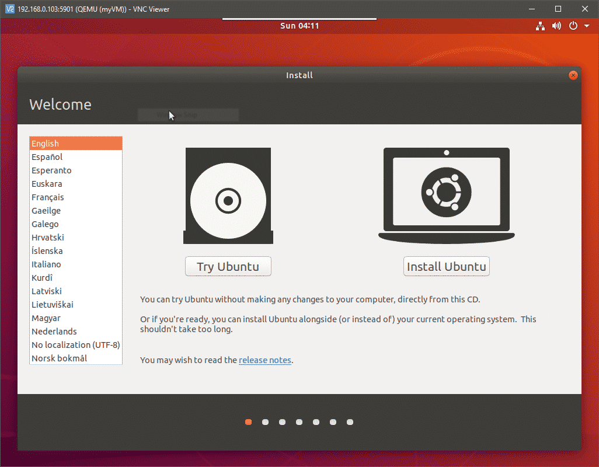The height and width of the screenshot is (467, 599).
Task: Select Íslenska in the language list
Action: [x=76, y=251]
